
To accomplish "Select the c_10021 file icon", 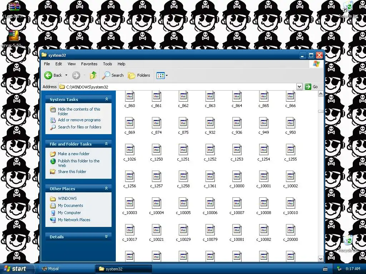I will tap(157, 230).
